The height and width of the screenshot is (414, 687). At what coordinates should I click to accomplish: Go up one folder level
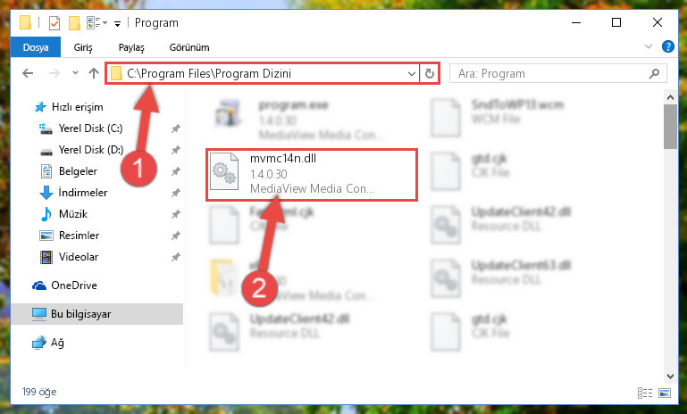pyautogui.click(x=93, y=73)
